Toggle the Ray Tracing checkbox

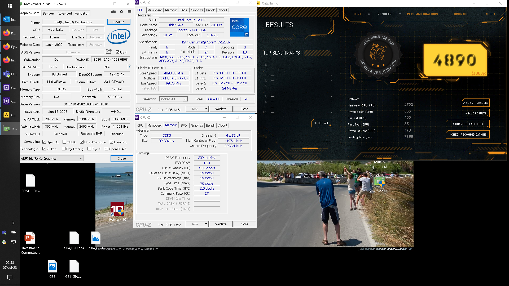[64, 149]
